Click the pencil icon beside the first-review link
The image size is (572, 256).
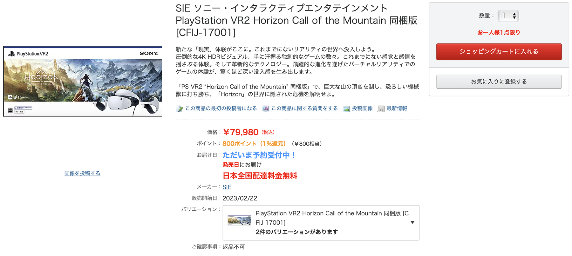(180, 109)
